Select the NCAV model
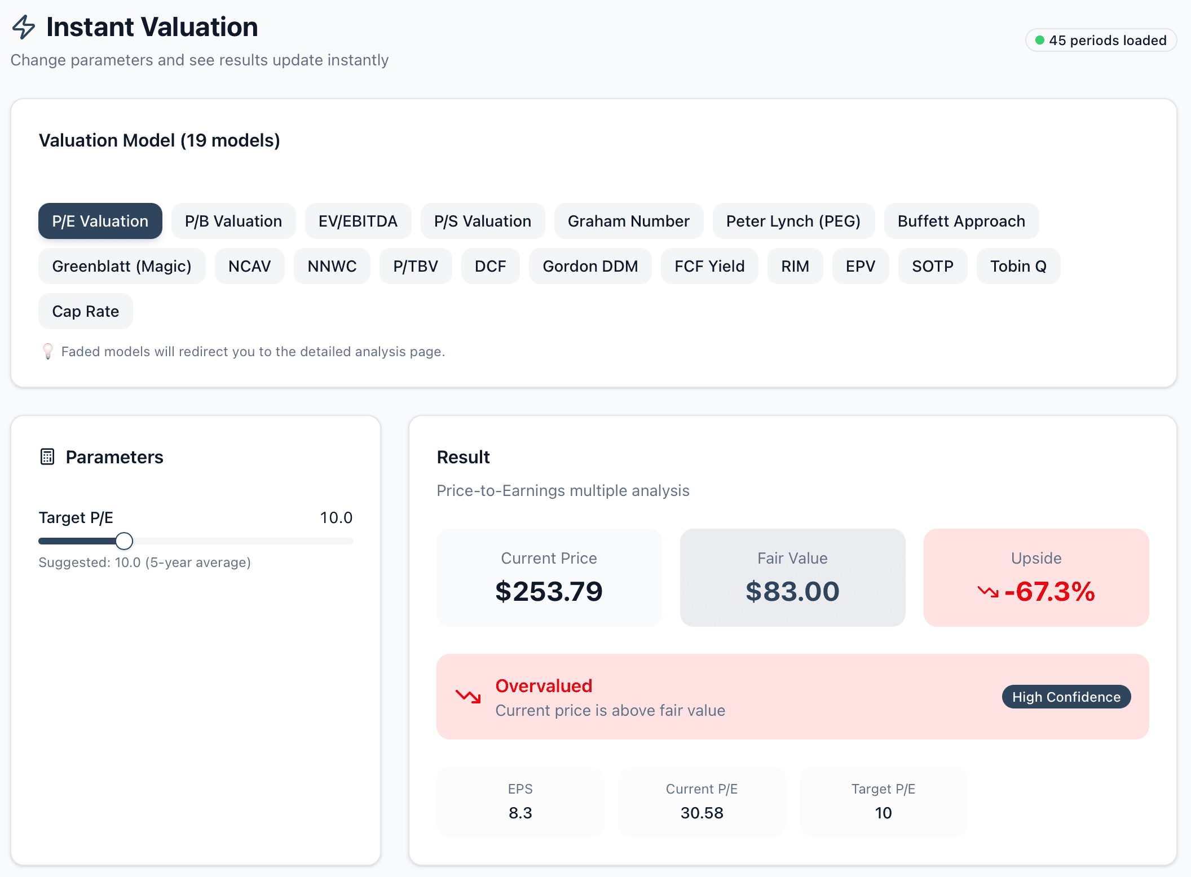Viewport: 1191px width, 877px height. (250, 266)
